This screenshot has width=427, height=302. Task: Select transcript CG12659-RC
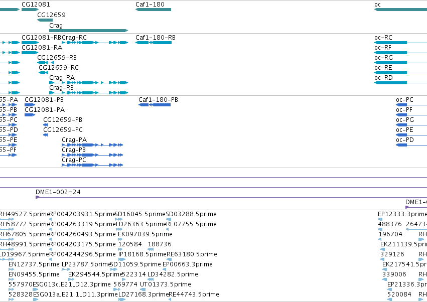point(43,73)
